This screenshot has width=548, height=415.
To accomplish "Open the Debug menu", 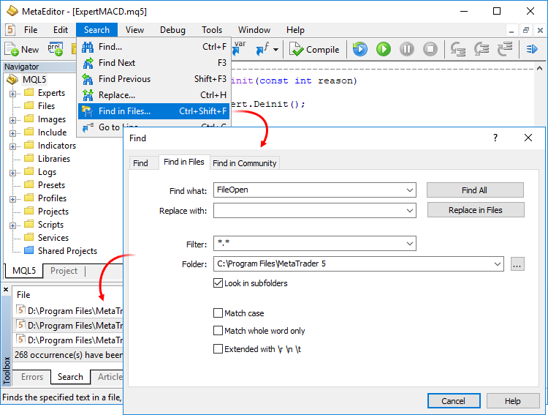I will pos(172,30).
